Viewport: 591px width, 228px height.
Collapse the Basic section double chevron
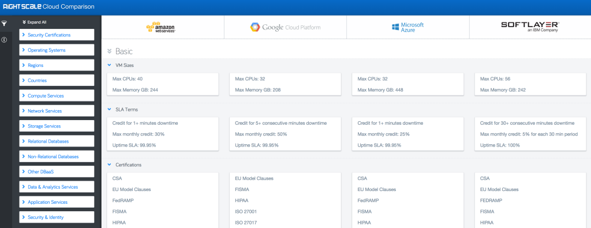point(109,51)
